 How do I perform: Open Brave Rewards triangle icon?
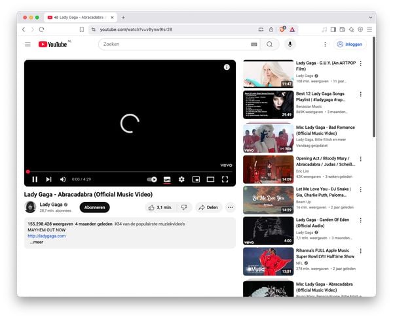tap(292, 29)
